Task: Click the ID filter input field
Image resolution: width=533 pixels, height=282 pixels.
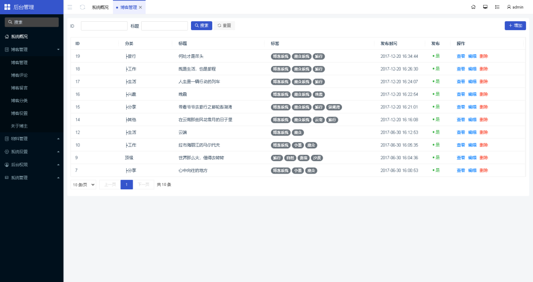Action: pos(104,26)
